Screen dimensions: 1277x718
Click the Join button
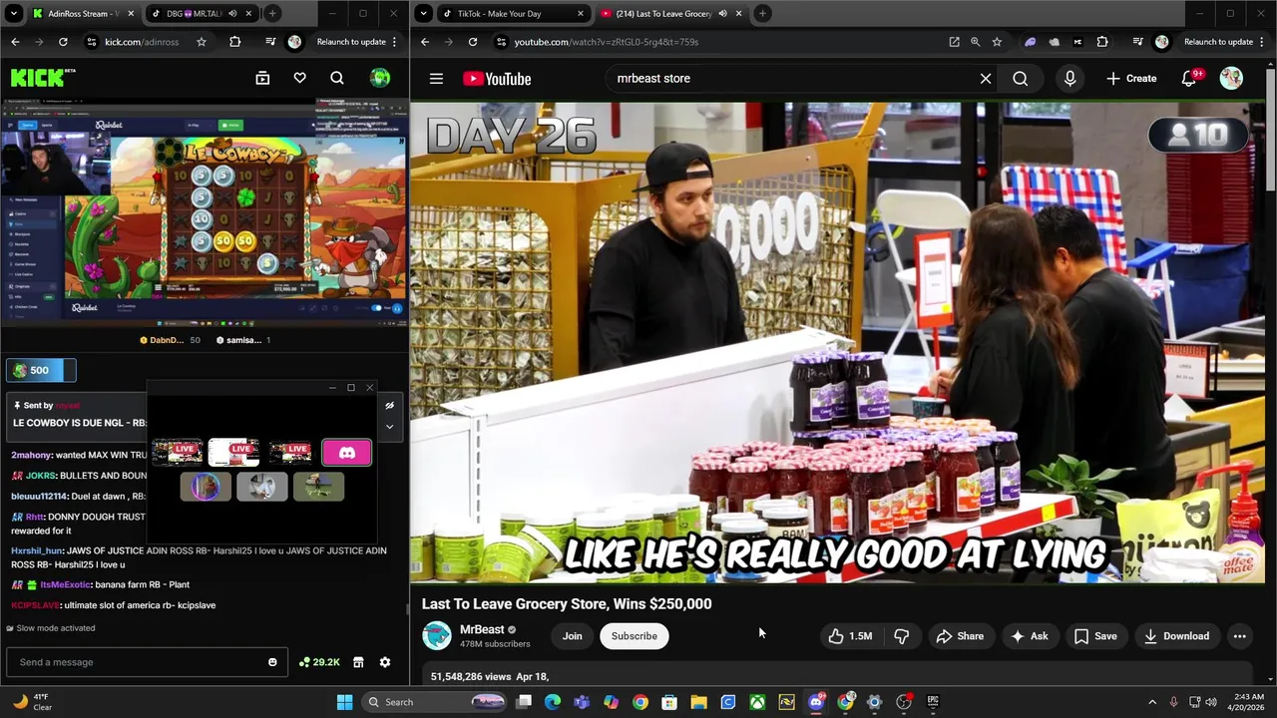pyautogui.click(x=572, y=636)
